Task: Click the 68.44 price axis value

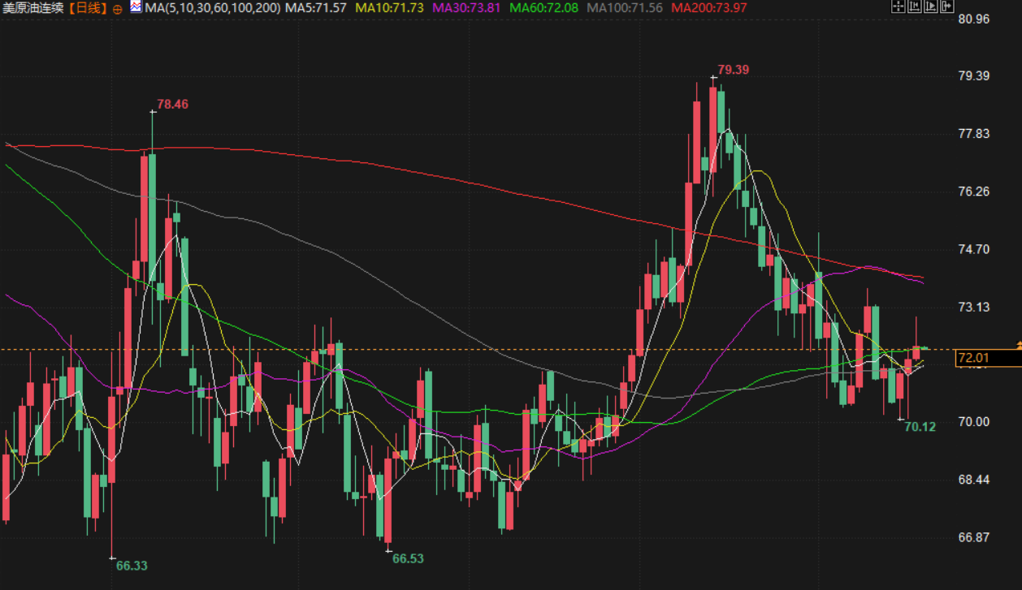Action: (x=974, y=479)
